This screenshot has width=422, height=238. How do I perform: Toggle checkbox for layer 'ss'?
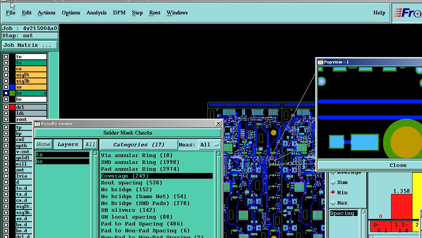pyautogui.click(x=6, y=87)
